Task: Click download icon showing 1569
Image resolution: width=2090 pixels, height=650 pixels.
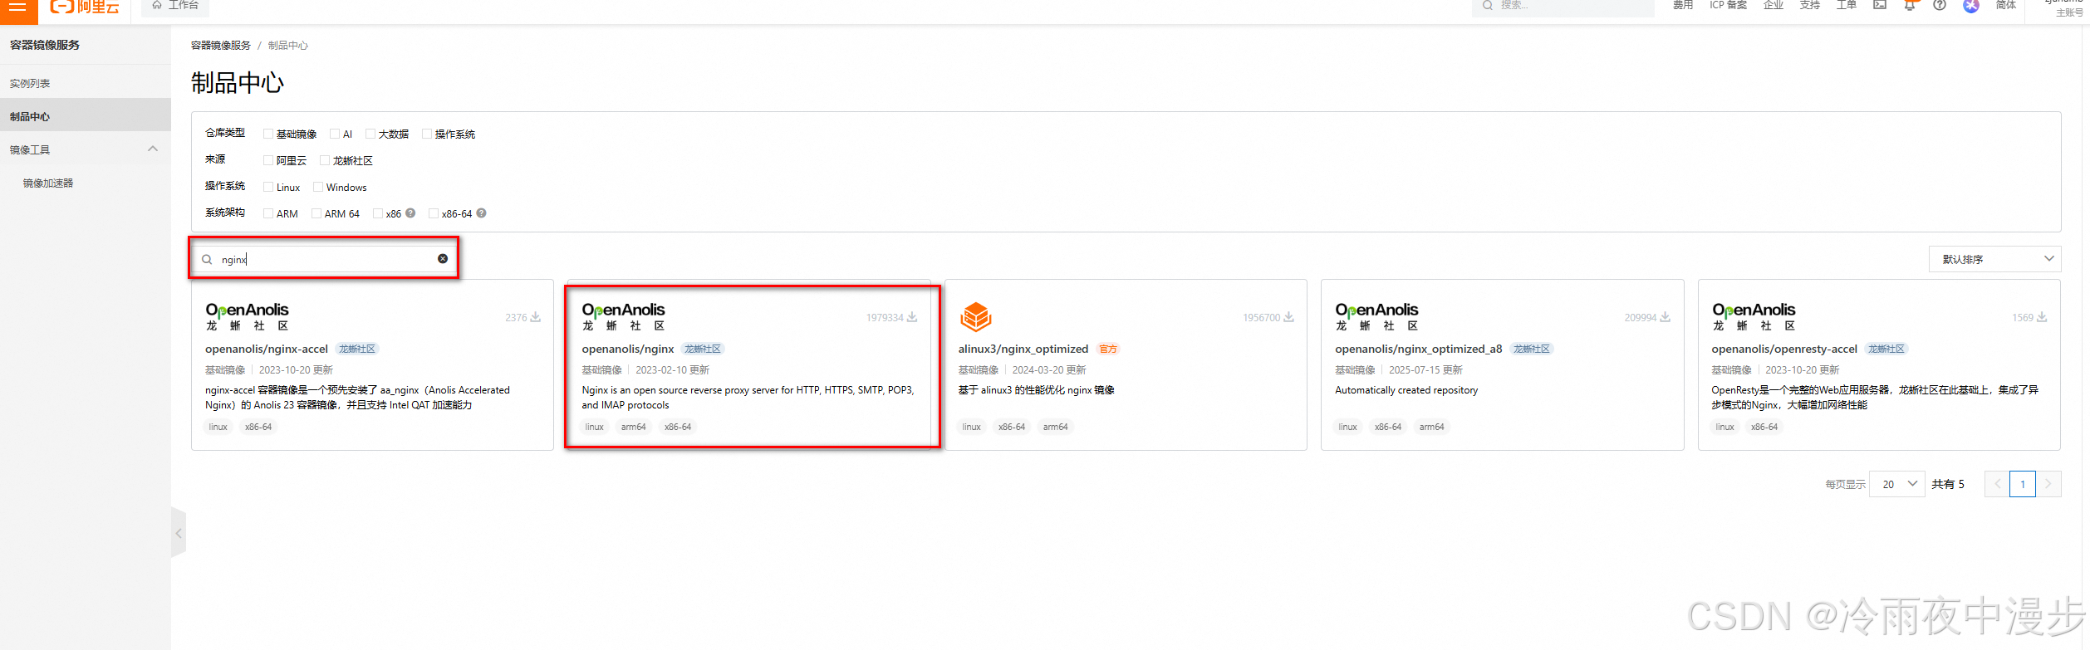Action: pyautogui.click(x=2042, y=317)
